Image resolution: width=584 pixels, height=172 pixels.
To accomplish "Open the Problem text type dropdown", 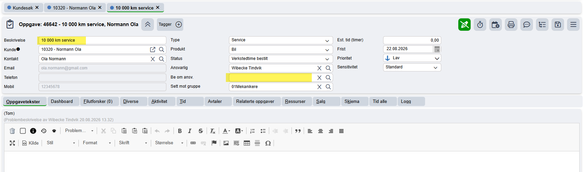I will pos(79,131).
